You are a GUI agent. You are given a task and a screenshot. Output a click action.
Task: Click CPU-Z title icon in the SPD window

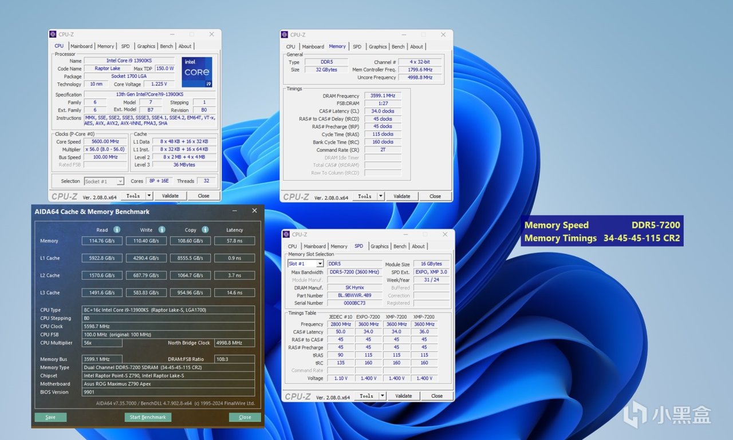tap(286, 234)
